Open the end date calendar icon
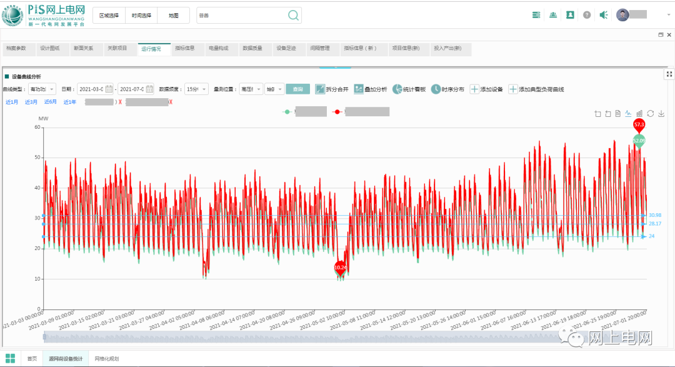The width and height of the screenshot is (675, 367). 149,89
